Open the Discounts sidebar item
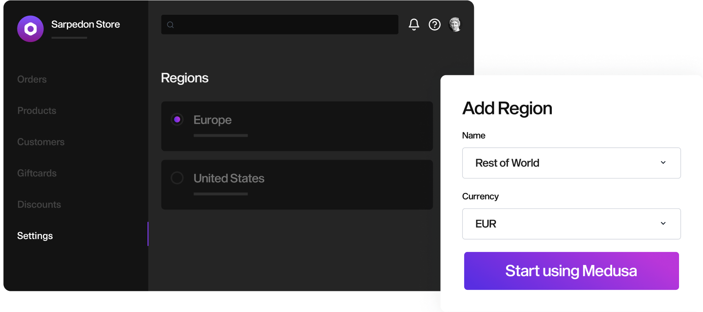Screen dimensions: 703x312 click(39, 204)
